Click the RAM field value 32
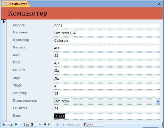Screen dimensions: 164x128 coord(107,56)
